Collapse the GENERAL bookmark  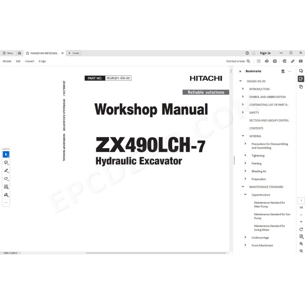pyautogui.click(x=243, y=136)
